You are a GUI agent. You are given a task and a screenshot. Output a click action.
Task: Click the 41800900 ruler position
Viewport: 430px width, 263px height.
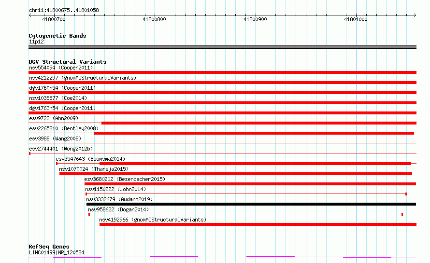coord(255,19)
